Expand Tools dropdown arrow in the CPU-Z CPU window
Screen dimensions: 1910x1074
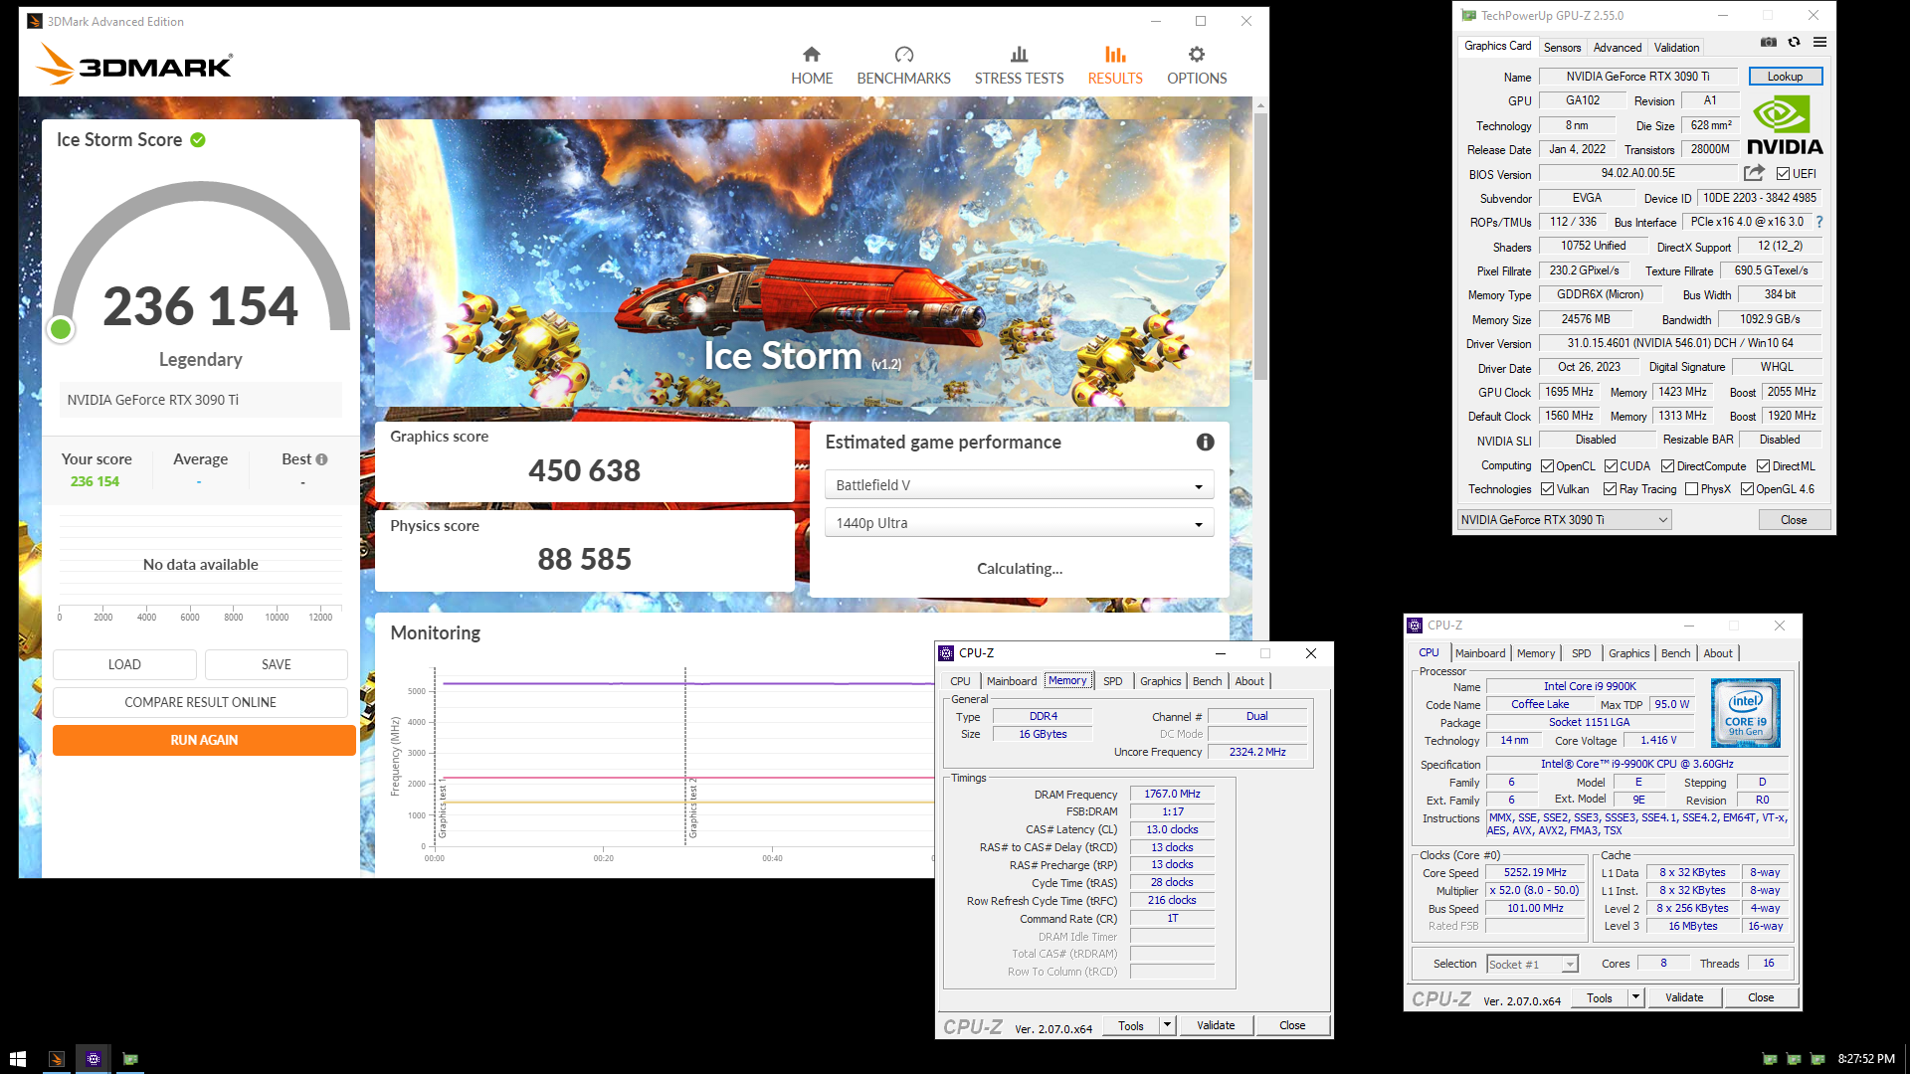1635,997
